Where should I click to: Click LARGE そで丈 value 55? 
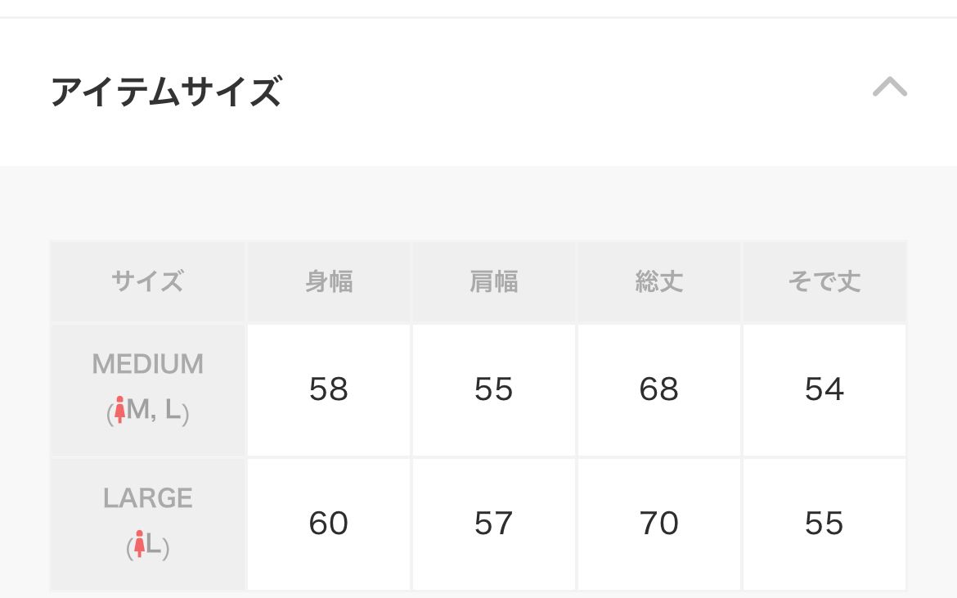[824, 524]
